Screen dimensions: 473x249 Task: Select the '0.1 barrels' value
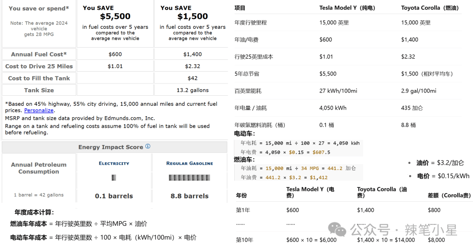[x=114, y=196]
